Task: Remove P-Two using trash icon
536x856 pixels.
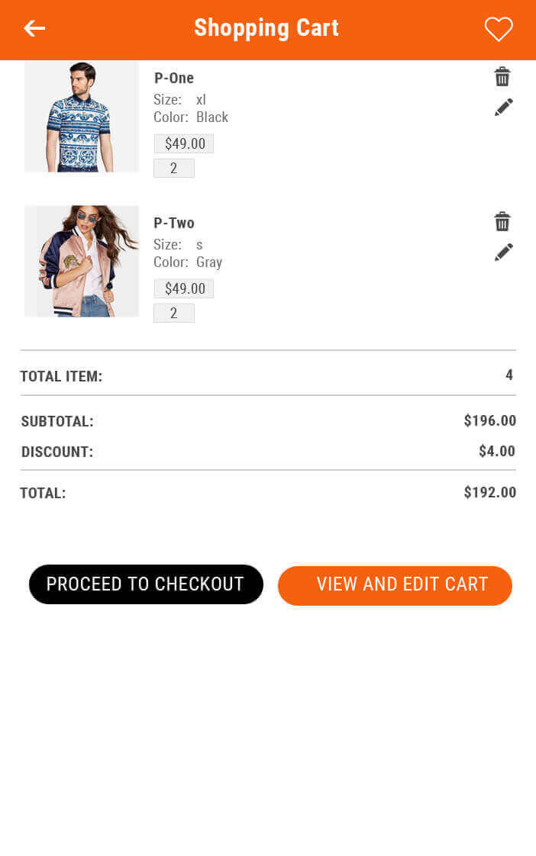Action: tap(502, 222)
